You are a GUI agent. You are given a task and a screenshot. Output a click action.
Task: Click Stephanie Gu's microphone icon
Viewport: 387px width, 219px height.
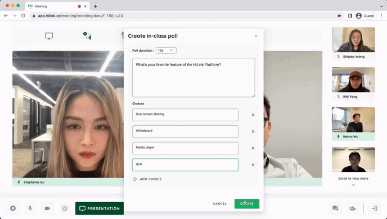pos(19,182)
